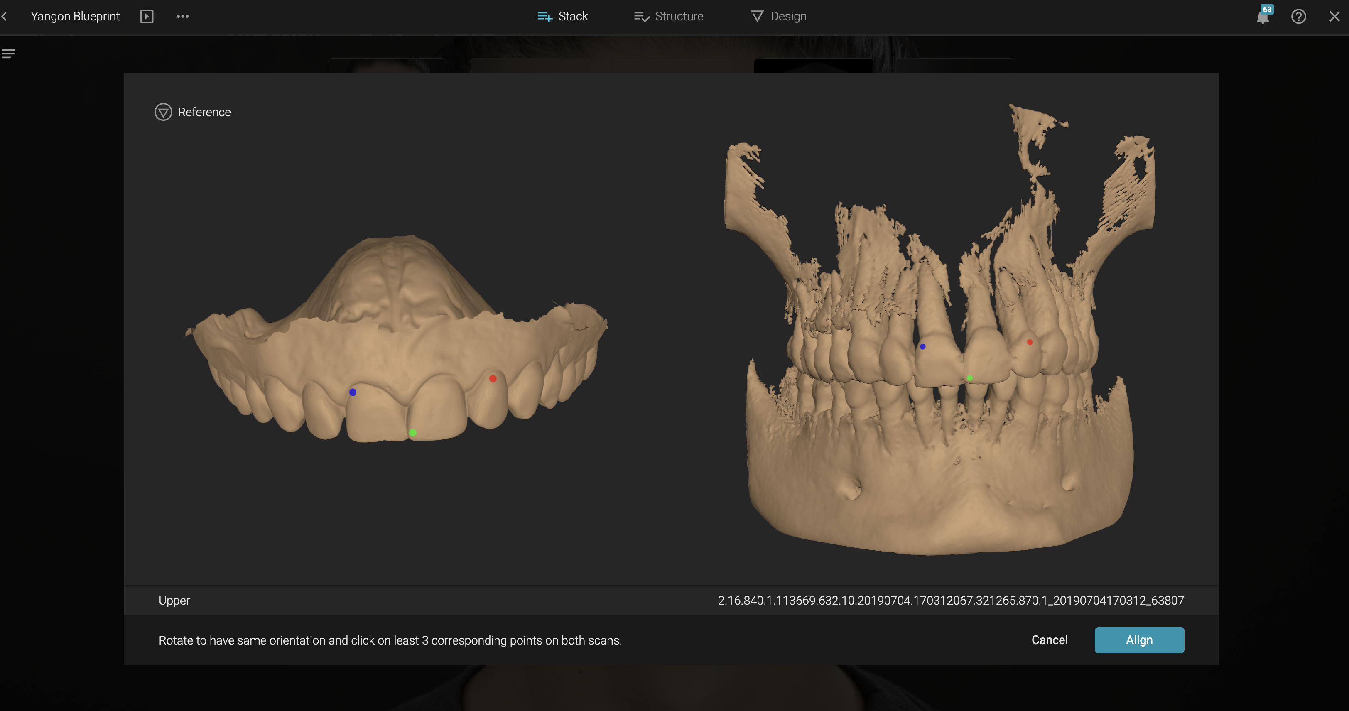Switch to the Structure tab
This screenshot has height=711, width=1349.
[669, 16]
